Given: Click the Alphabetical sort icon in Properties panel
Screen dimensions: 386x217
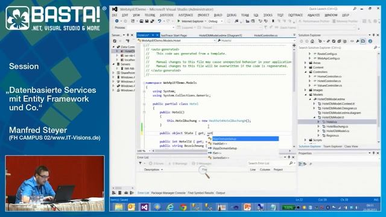Looking at the screenshot, I should (x=305, y=164).
